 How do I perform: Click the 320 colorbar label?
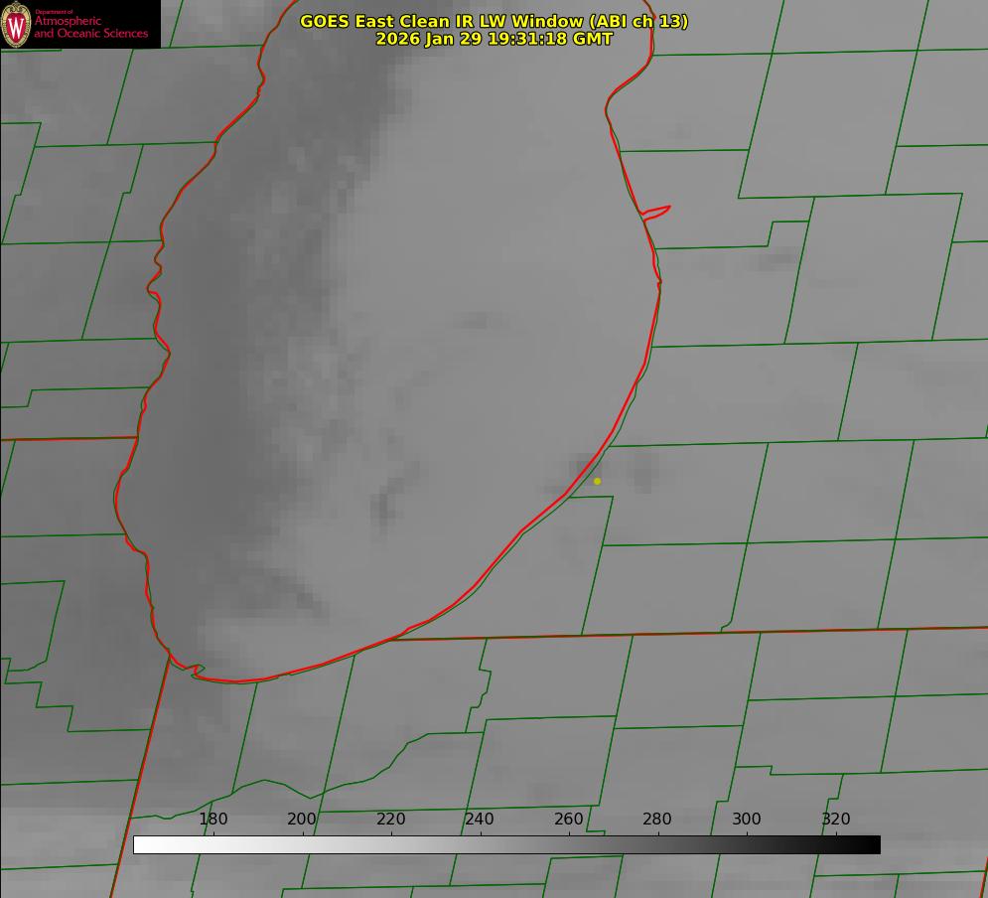click(x=836, y=819)
